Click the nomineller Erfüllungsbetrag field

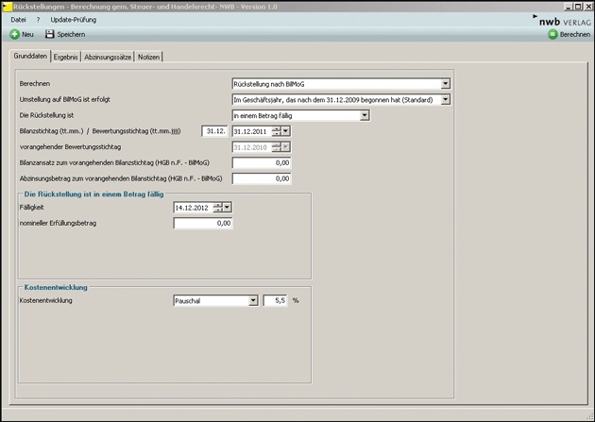[203, 224]
